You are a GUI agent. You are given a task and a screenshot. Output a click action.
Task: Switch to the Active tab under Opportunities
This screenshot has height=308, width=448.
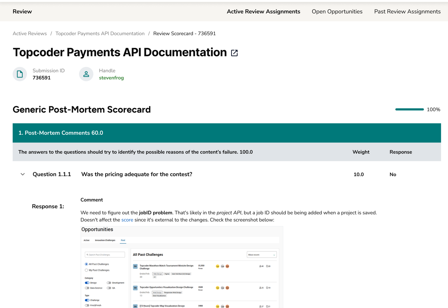pyautogui.click(x=86, y=240)
